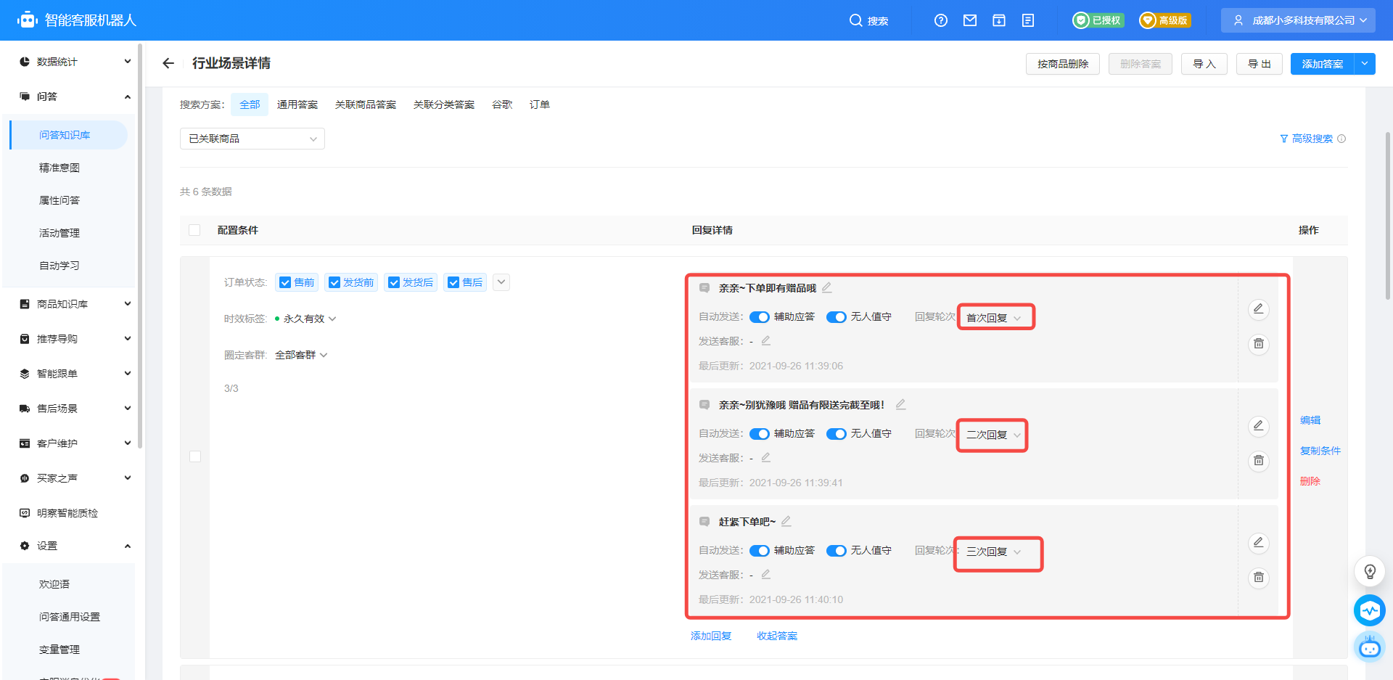Screen dimensions: 1393x680
Task: Go back with the left arrow
Action: click(168, 63)
